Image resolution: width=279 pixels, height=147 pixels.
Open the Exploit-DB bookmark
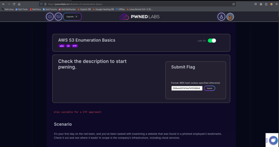coord(84,9)
